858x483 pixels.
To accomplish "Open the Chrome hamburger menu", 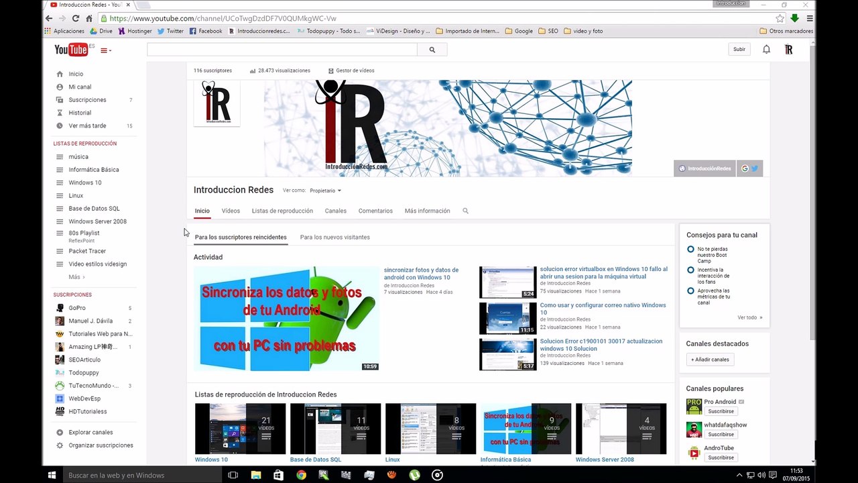I will pos(810,19).
